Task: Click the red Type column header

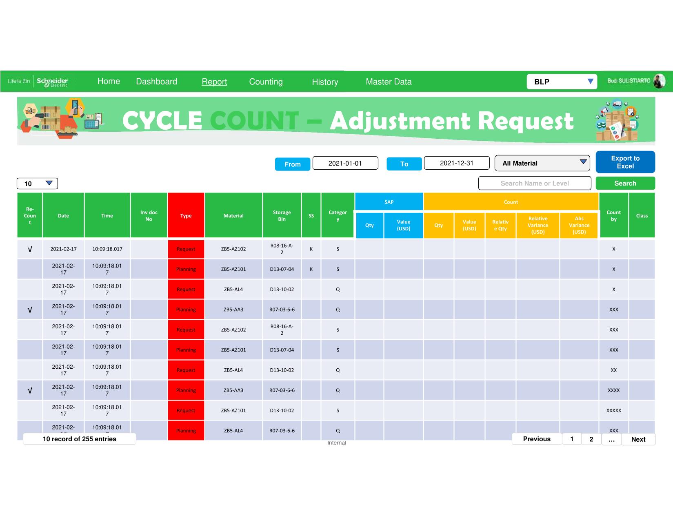Action: click(186, 215)
